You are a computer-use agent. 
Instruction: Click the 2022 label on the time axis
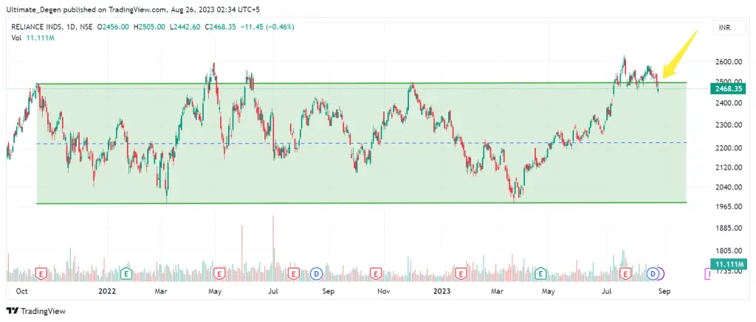click(x=106, y=291)
